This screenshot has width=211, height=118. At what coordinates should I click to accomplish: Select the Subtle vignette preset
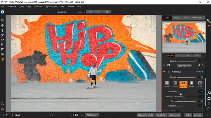pos(167,84)
